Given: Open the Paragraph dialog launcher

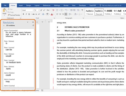Looking at the screenshot, I should click(83, 18).
